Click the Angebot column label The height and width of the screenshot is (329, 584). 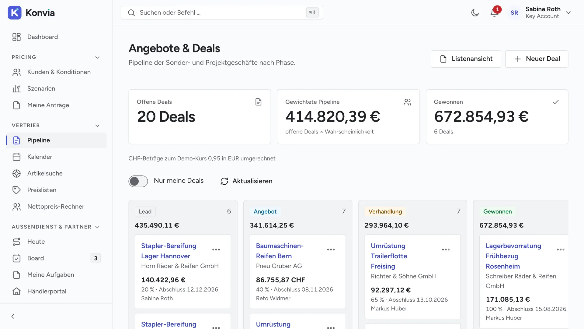pos(265,212)
